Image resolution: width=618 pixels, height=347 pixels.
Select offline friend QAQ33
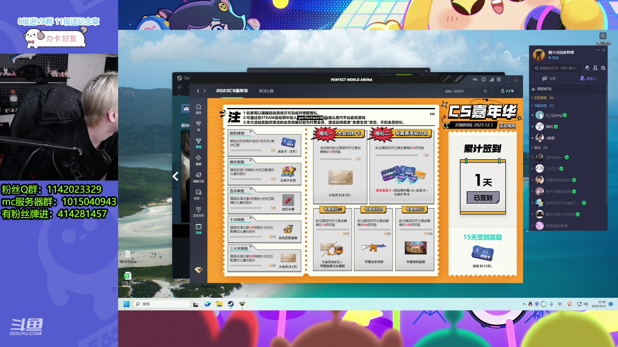568,169
